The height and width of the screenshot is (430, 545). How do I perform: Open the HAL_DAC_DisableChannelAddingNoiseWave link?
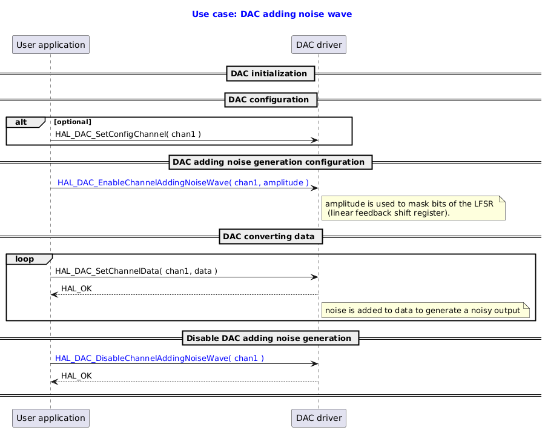[x=160, y=358]
